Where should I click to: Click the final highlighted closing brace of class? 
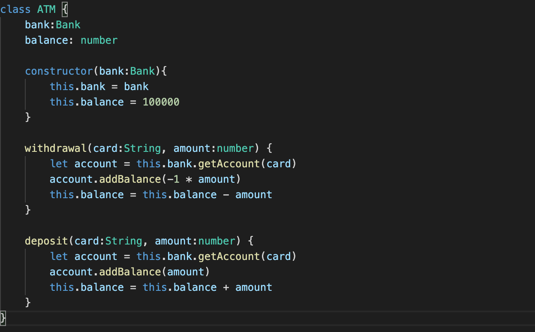coord(3,318)
